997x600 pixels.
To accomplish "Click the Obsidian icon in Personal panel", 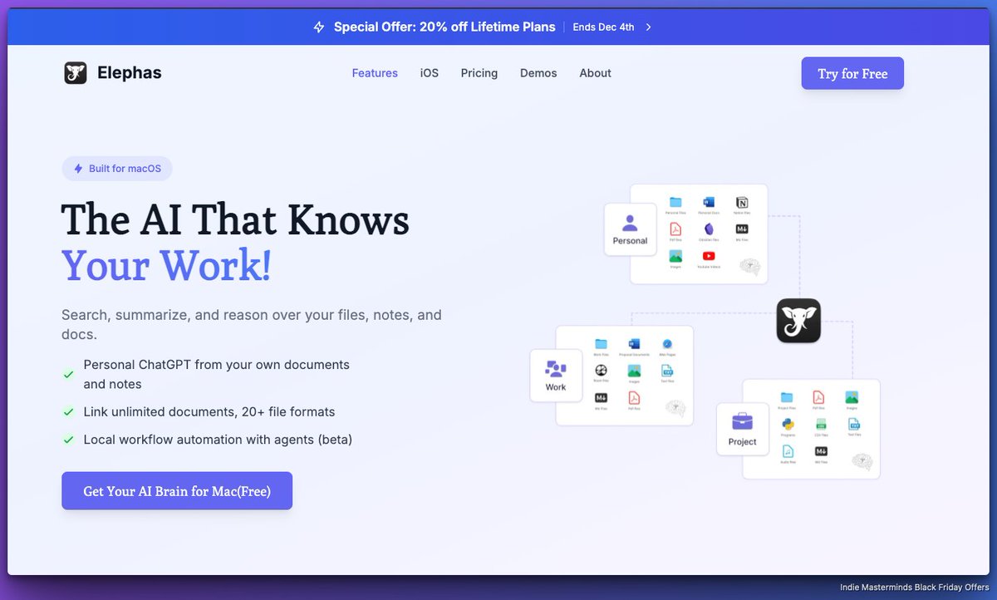I will tap(709, 229).
